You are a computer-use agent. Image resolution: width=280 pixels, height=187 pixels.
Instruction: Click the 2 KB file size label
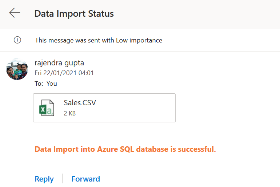pos(70,113)
